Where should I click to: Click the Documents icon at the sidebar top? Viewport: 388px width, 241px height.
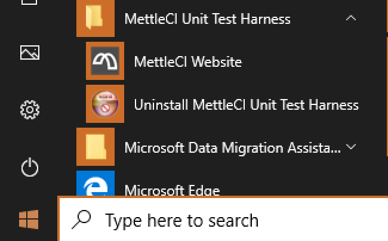[x=29, y=4]
